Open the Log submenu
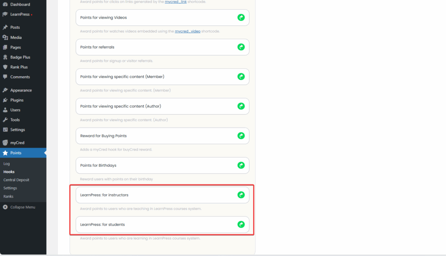This screenshot has width=446, height=256. point(7,164)
